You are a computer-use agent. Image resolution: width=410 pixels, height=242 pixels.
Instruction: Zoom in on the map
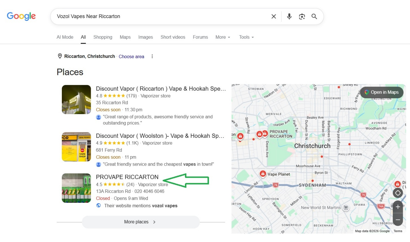point(398,207)
